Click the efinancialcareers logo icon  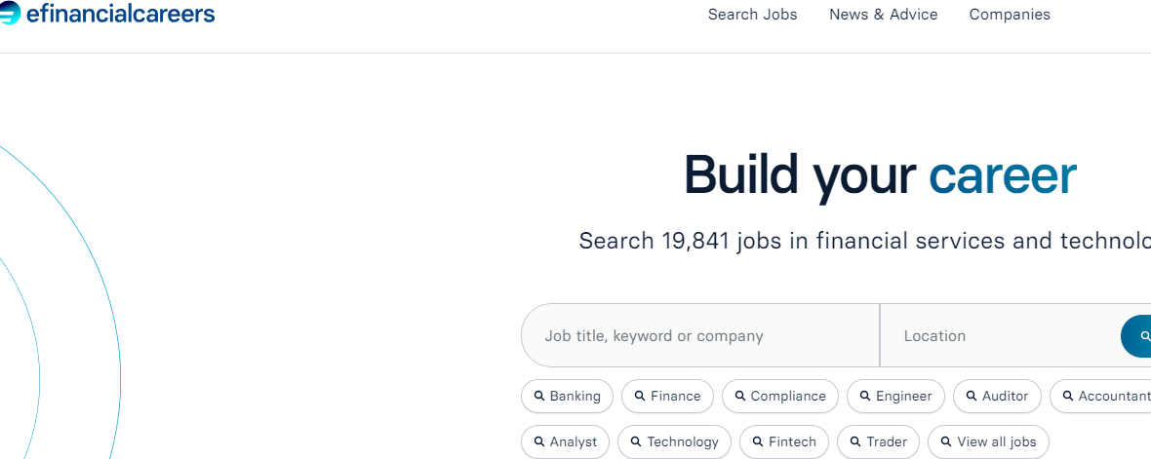click(9, 14)
